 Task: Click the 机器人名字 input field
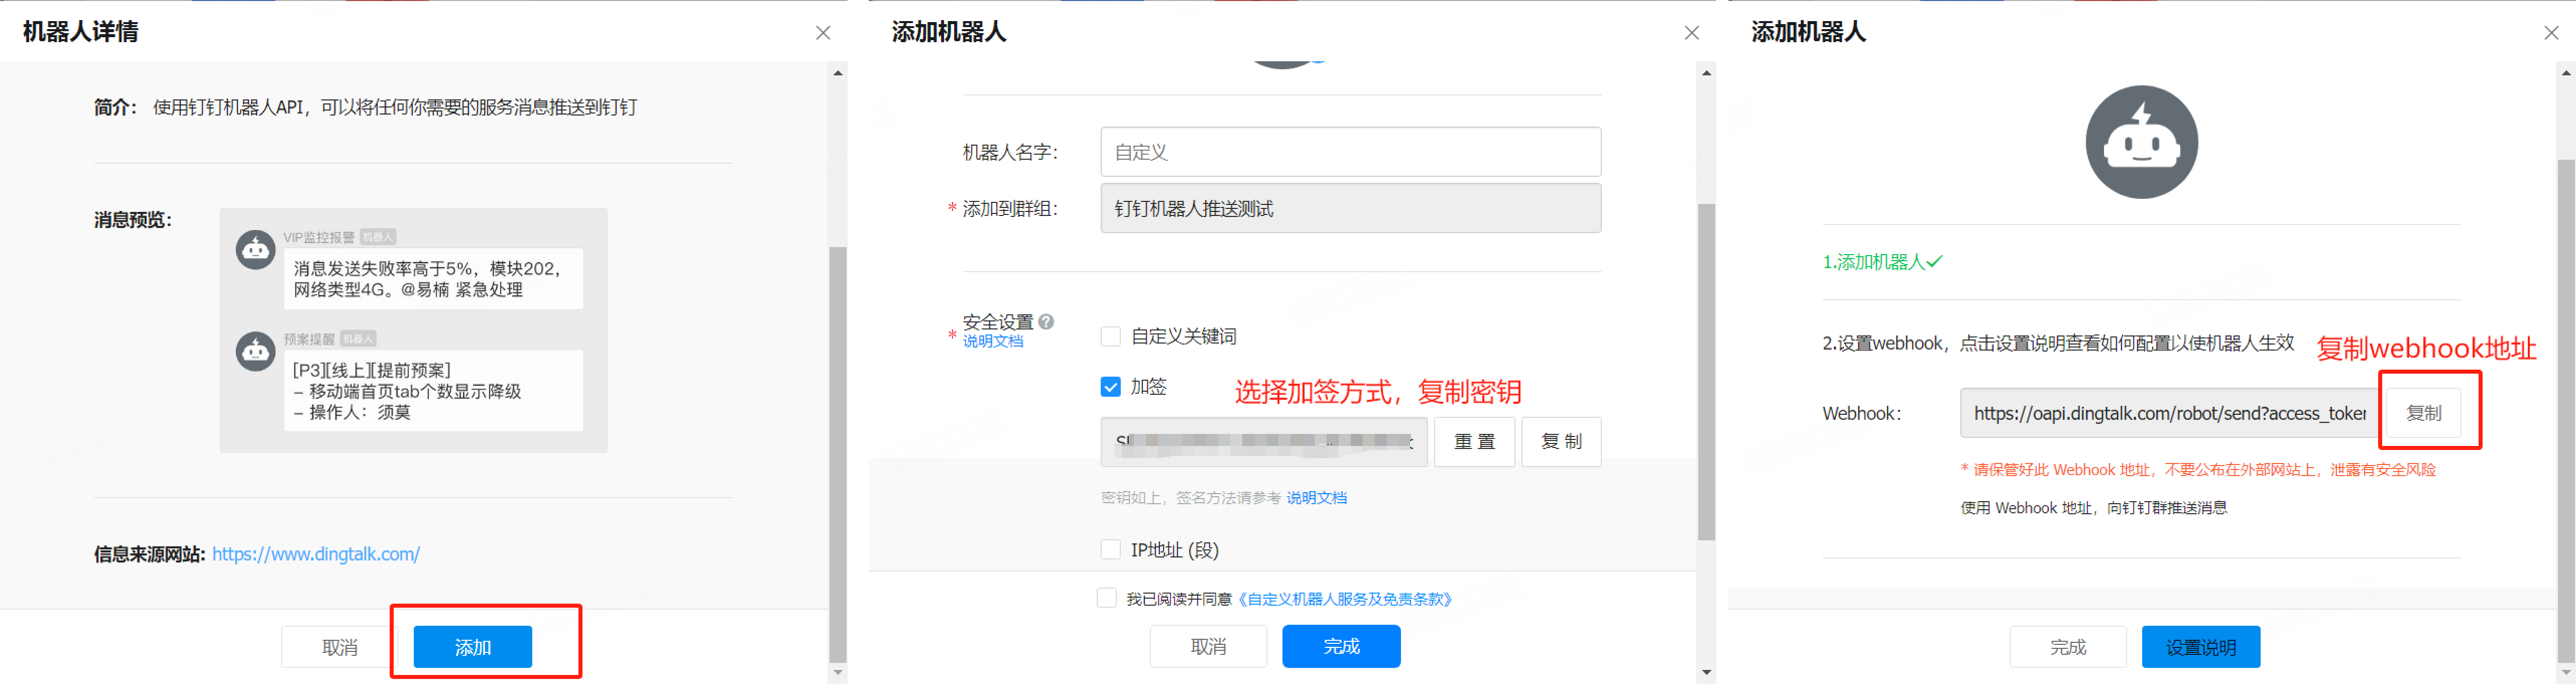point(1350,152)
